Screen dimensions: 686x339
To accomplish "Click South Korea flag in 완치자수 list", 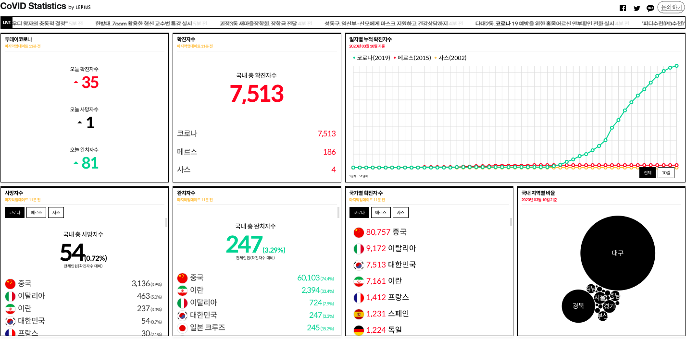I will pos(182,315).
